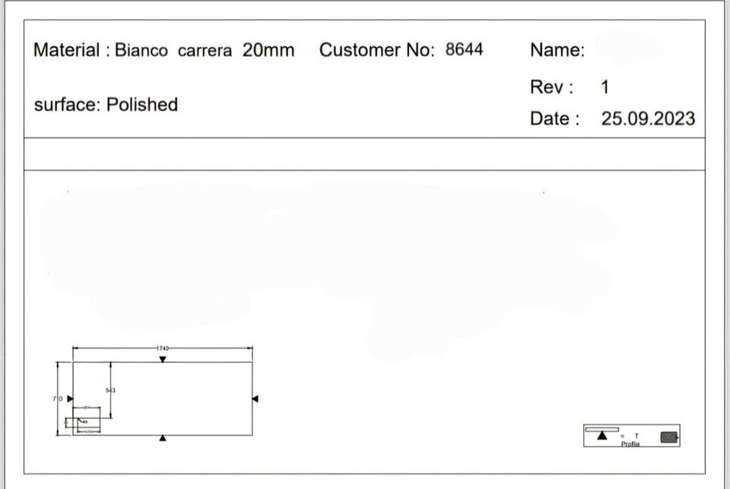Click the left edge profile arrow marker

[70, 399]
